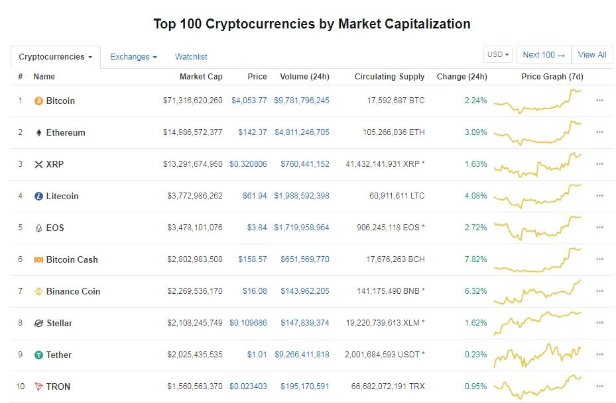Open the USD currency selector

[499, 55]
